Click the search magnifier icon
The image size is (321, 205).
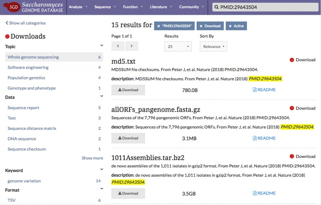pyautogui.click(x=217, y=7)
